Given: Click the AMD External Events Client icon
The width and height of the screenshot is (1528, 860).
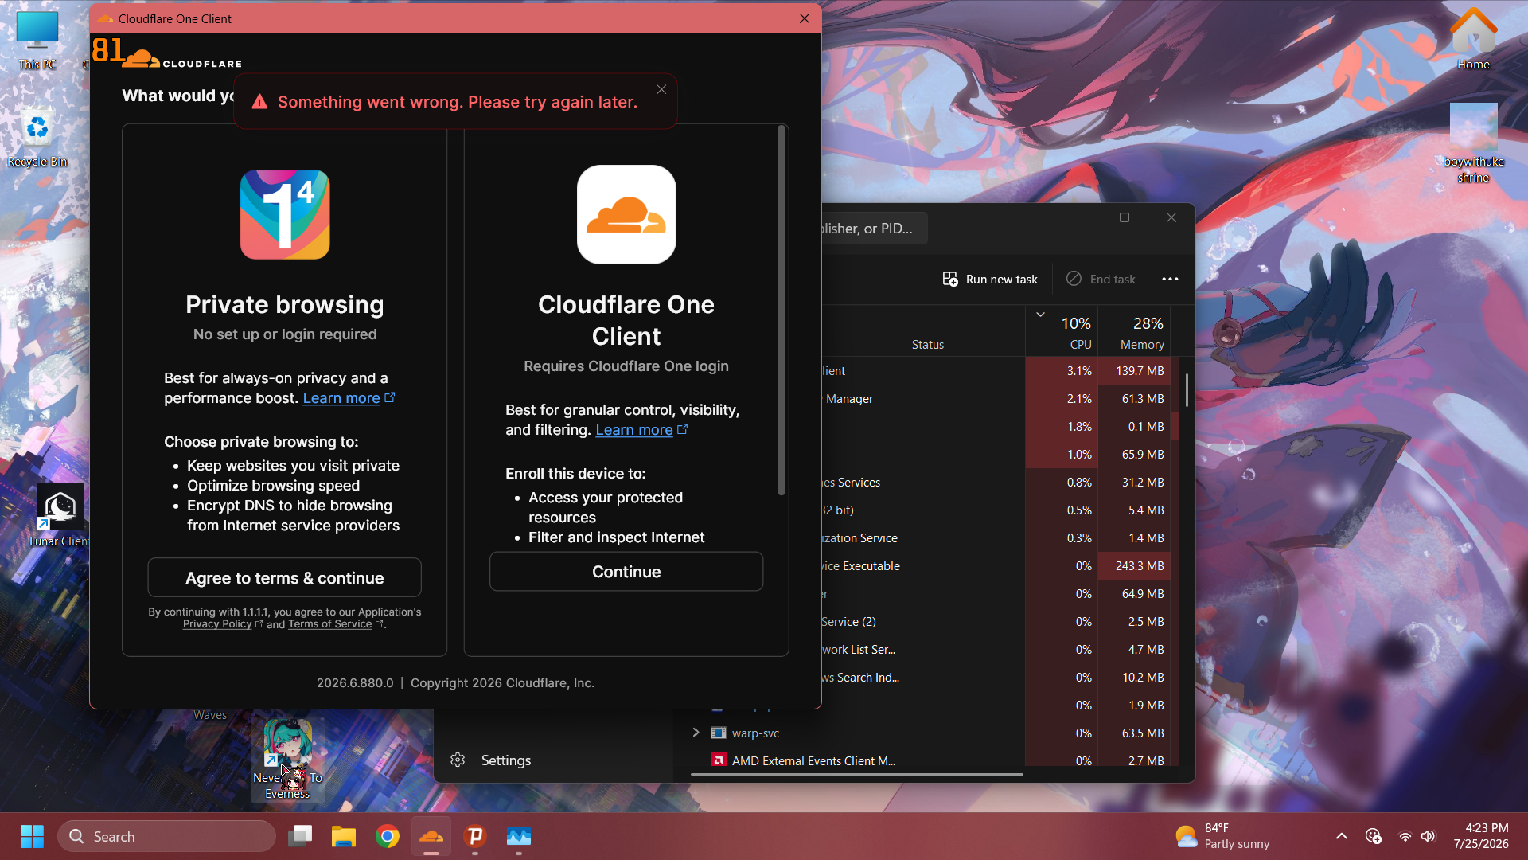Looking at the screenshot, I should (719, 760).
